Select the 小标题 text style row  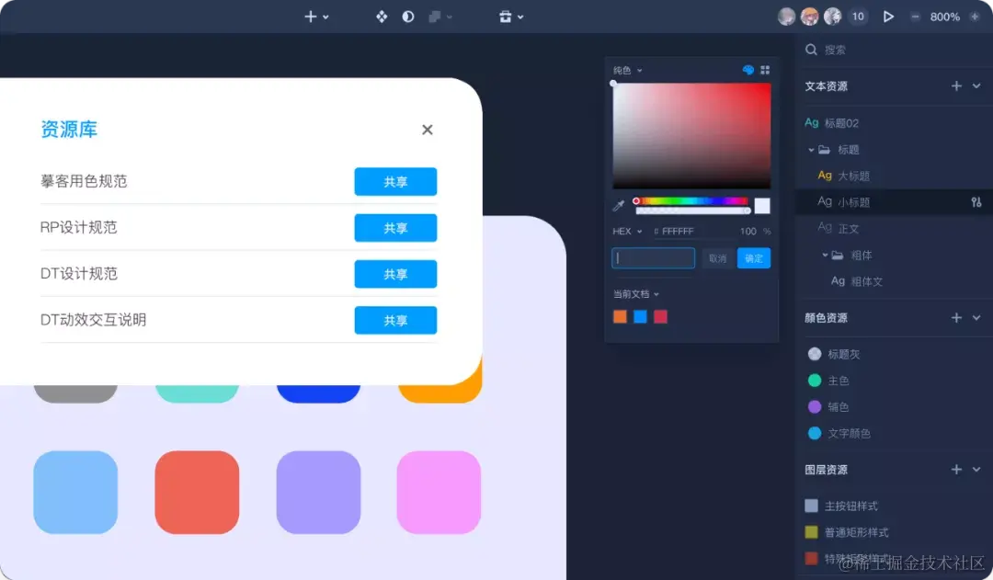[895, 202]
